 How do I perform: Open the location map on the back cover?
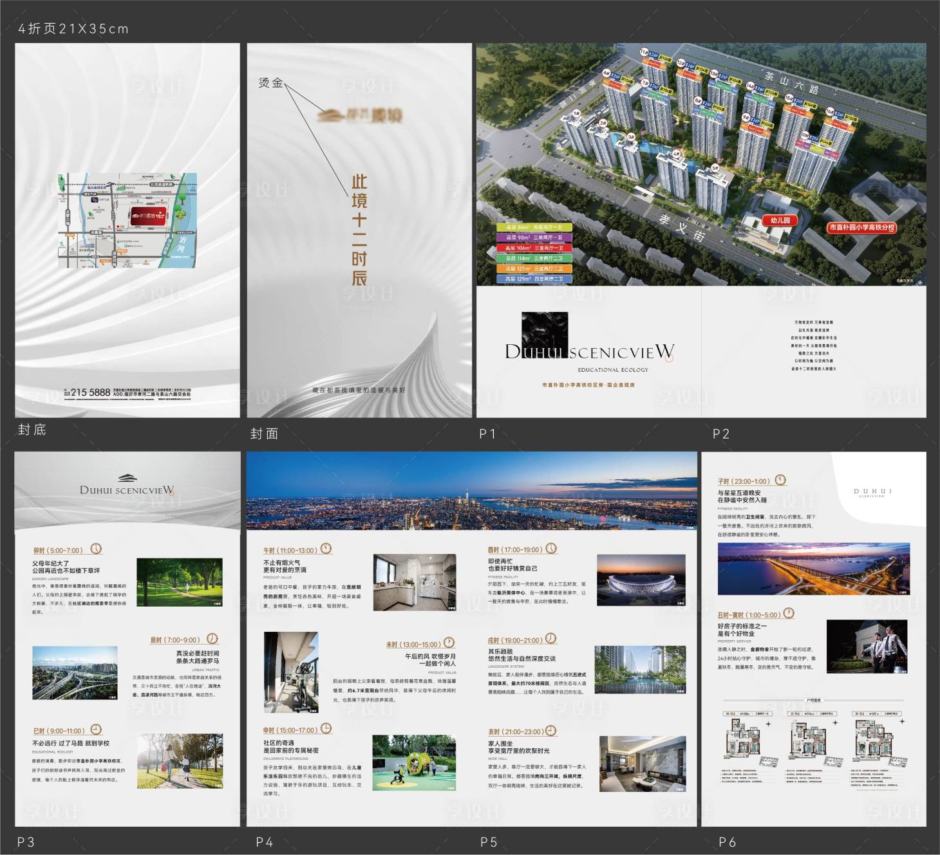click(x=127, y=220)
